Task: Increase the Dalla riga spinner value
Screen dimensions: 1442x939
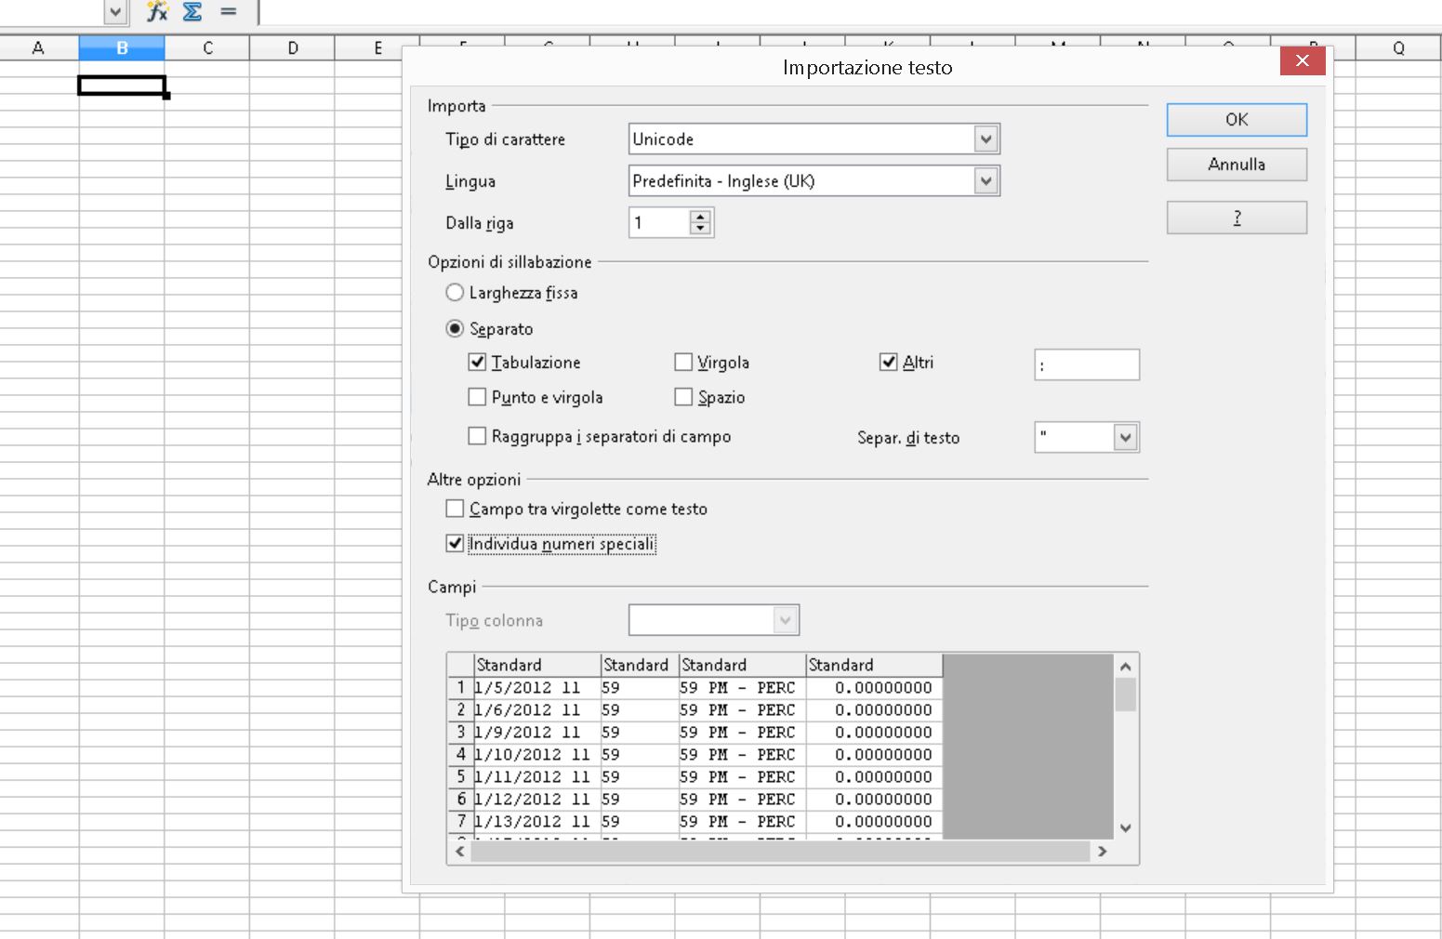Action: point(701,217)
